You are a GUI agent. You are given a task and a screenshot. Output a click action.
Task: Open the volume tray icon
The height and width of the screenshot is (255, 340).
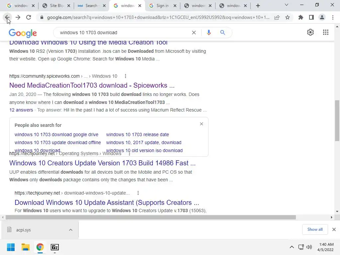pos(309,247)
